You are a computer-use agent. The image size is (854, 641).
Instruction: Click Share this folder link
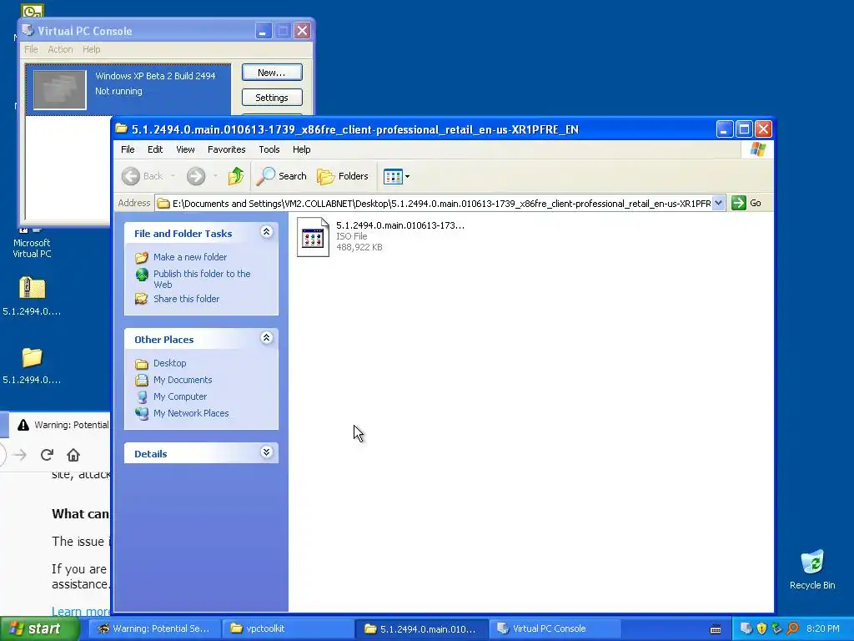click(186, 299)
